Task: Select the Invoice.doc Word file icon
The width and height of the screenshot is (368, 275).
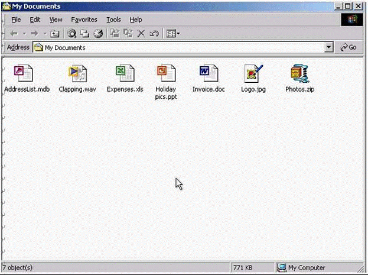Action: (209, 73)
